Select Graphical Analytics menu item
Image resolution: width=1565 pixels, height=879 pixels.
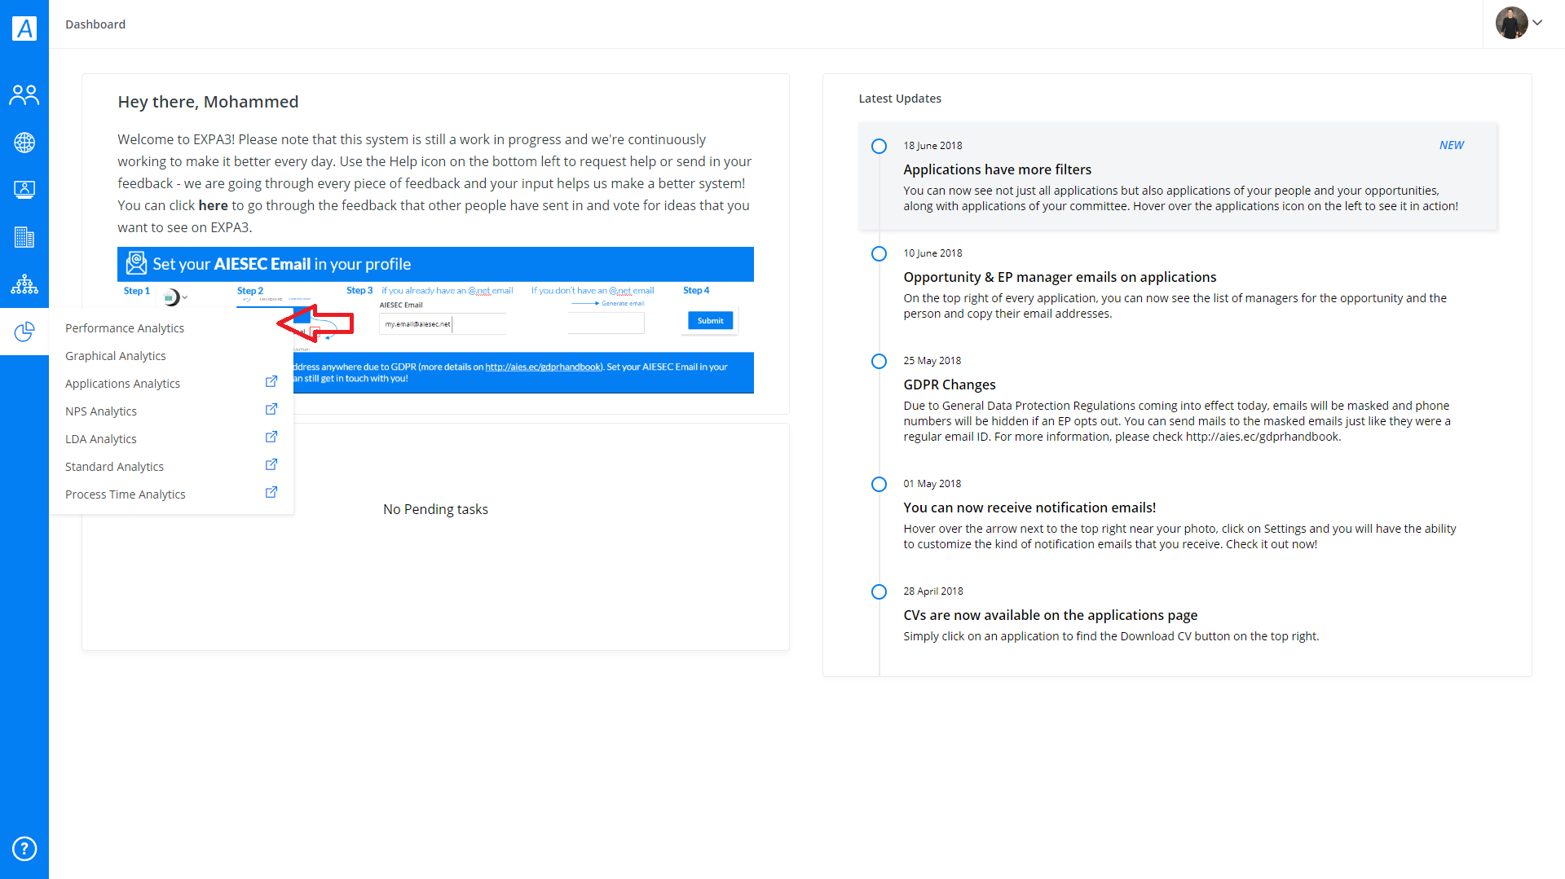[x=116, y=356]
